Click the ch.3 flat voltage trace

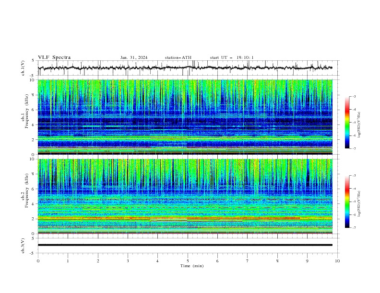185,245
